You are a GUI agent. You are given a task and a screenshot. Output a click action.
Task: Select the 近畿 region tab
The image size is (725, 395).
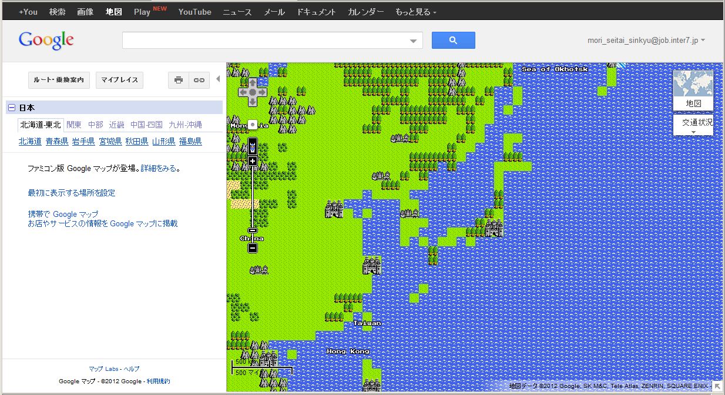click(x=117, y=125)
